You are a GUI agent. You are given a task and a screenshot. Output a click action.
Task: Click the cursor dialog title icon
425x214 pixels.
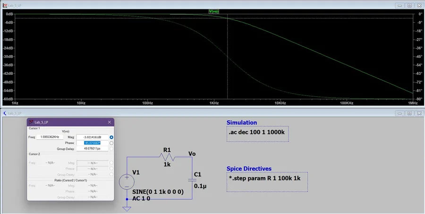click(x=31, y=122)
